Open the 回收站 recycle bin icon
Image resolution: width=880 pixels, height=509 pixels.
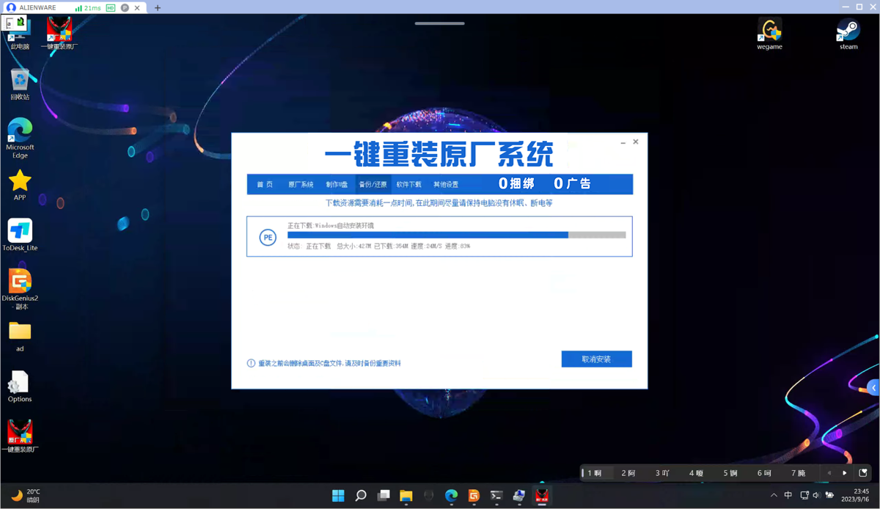20,84
